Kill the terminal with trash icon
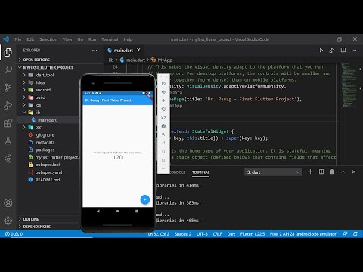 tap(332, 172)
